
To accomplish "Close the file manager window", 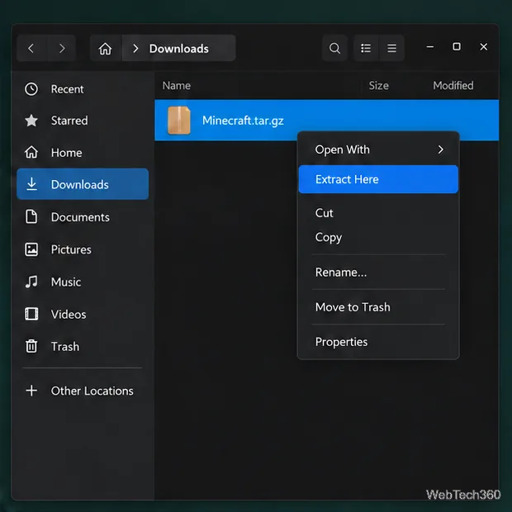I will point(484,47).
